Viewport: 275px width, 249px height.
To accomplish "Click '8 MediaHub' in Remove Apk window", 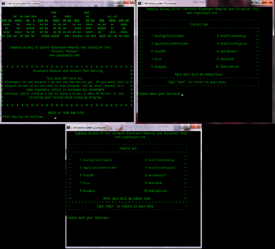I will click(x=153, y=183).
